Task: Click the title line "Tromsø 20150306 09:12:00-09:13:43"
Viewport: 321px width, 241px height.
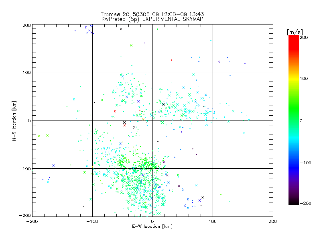Action: 152,14
